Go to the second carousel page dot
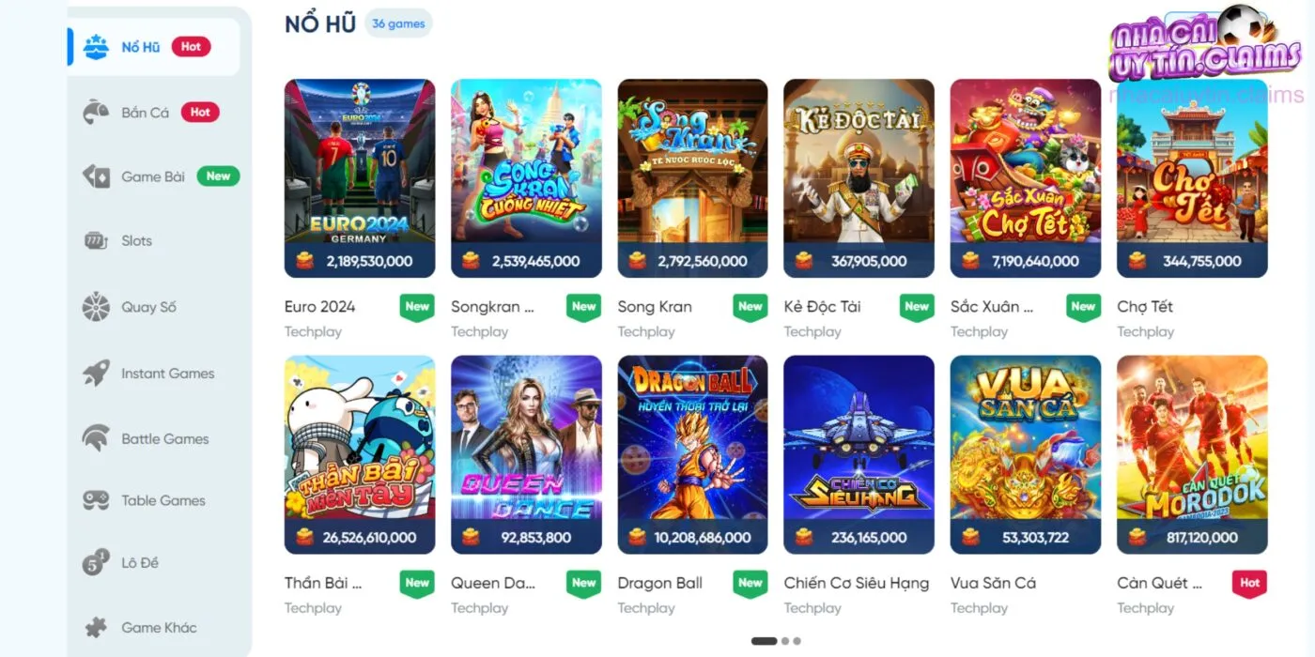Image resolution: width=1315 pixels, height=657 pixels. pos(785,641)
